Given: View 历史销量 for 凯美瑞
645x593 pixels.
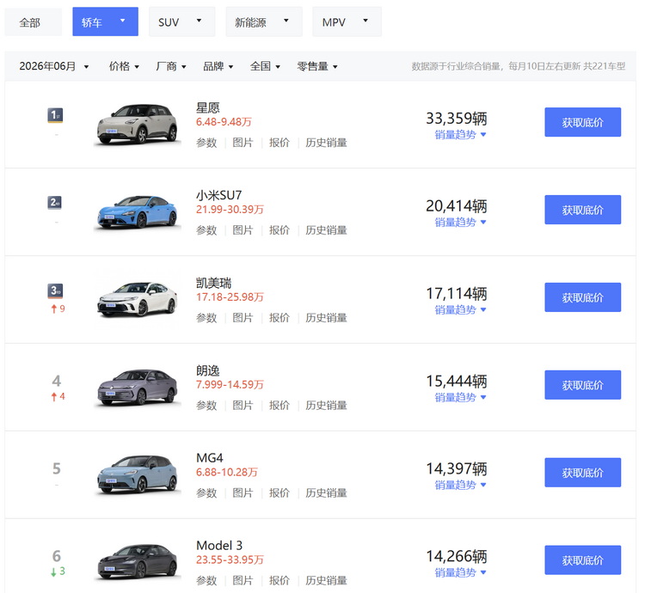Looking at the screenshot, I should pos(326,318).
